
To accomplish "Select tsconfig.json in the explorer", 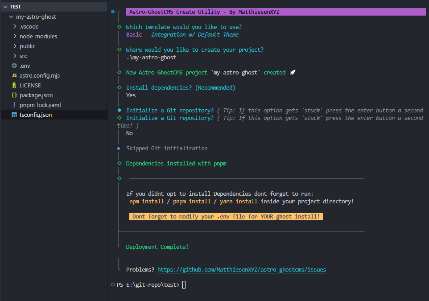I will (36, 115).
